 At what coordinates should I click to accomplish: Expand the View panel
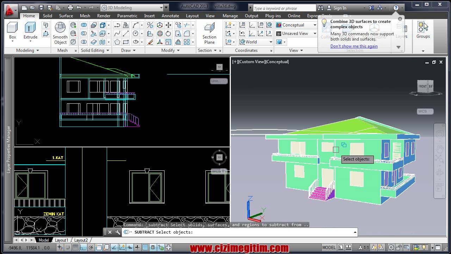(296, 50)
